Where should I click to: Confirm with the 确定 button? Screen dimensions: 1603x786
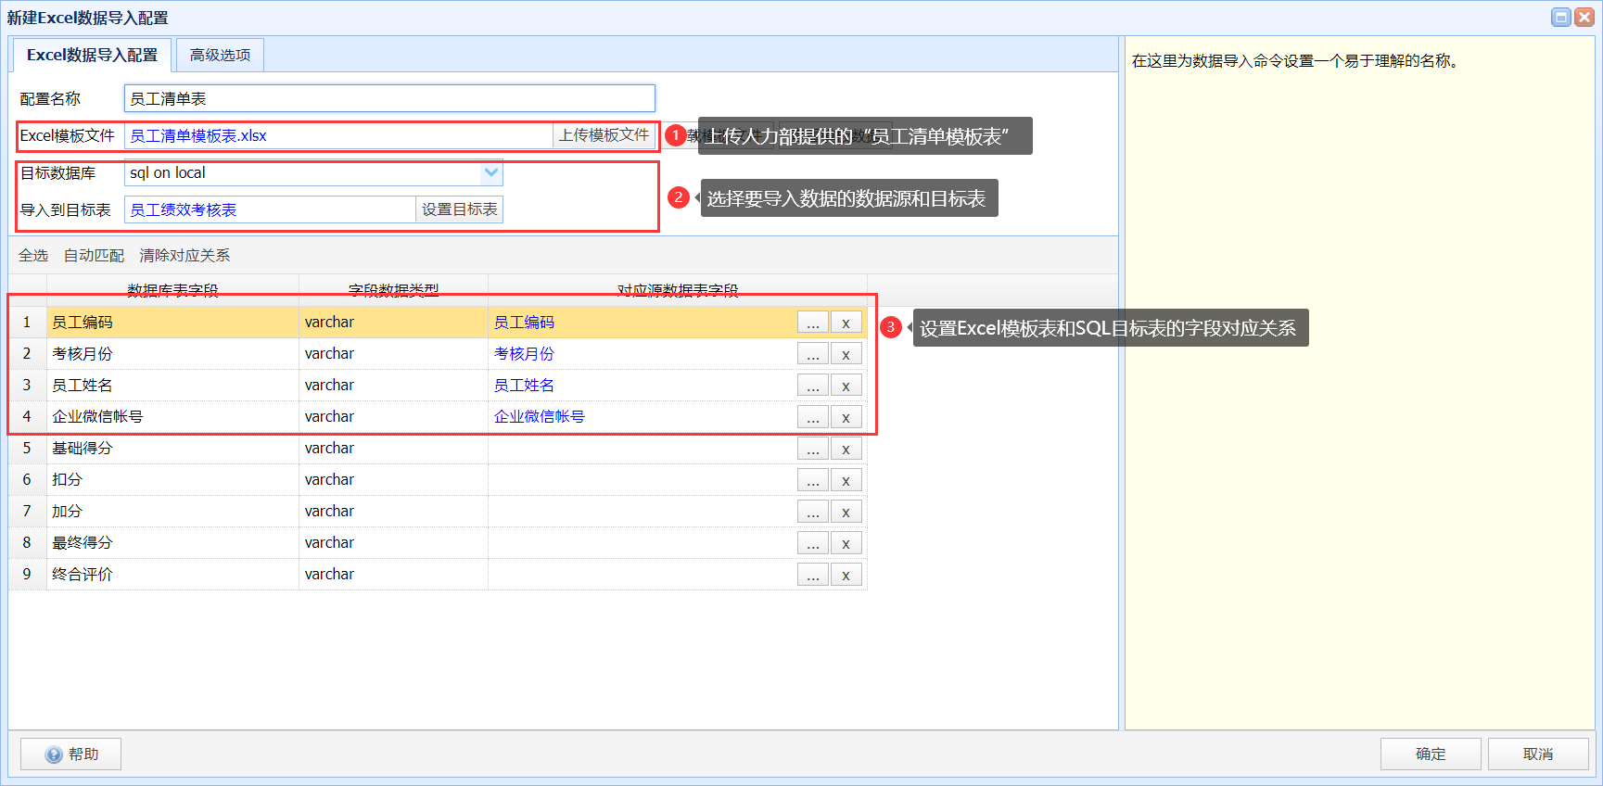tap(1431, 754)
